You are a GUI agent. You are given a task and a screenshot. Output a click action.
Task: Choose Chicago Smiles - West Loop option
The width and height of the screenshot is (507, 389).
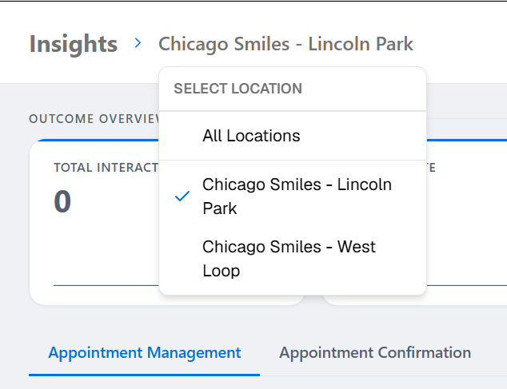[289, 259]
